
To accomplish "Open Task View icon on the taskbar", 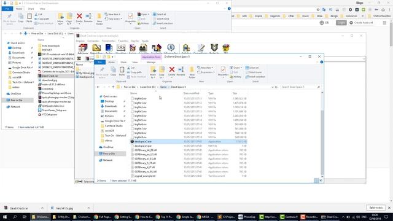I will pyautogui.click(x=25, y=217).
